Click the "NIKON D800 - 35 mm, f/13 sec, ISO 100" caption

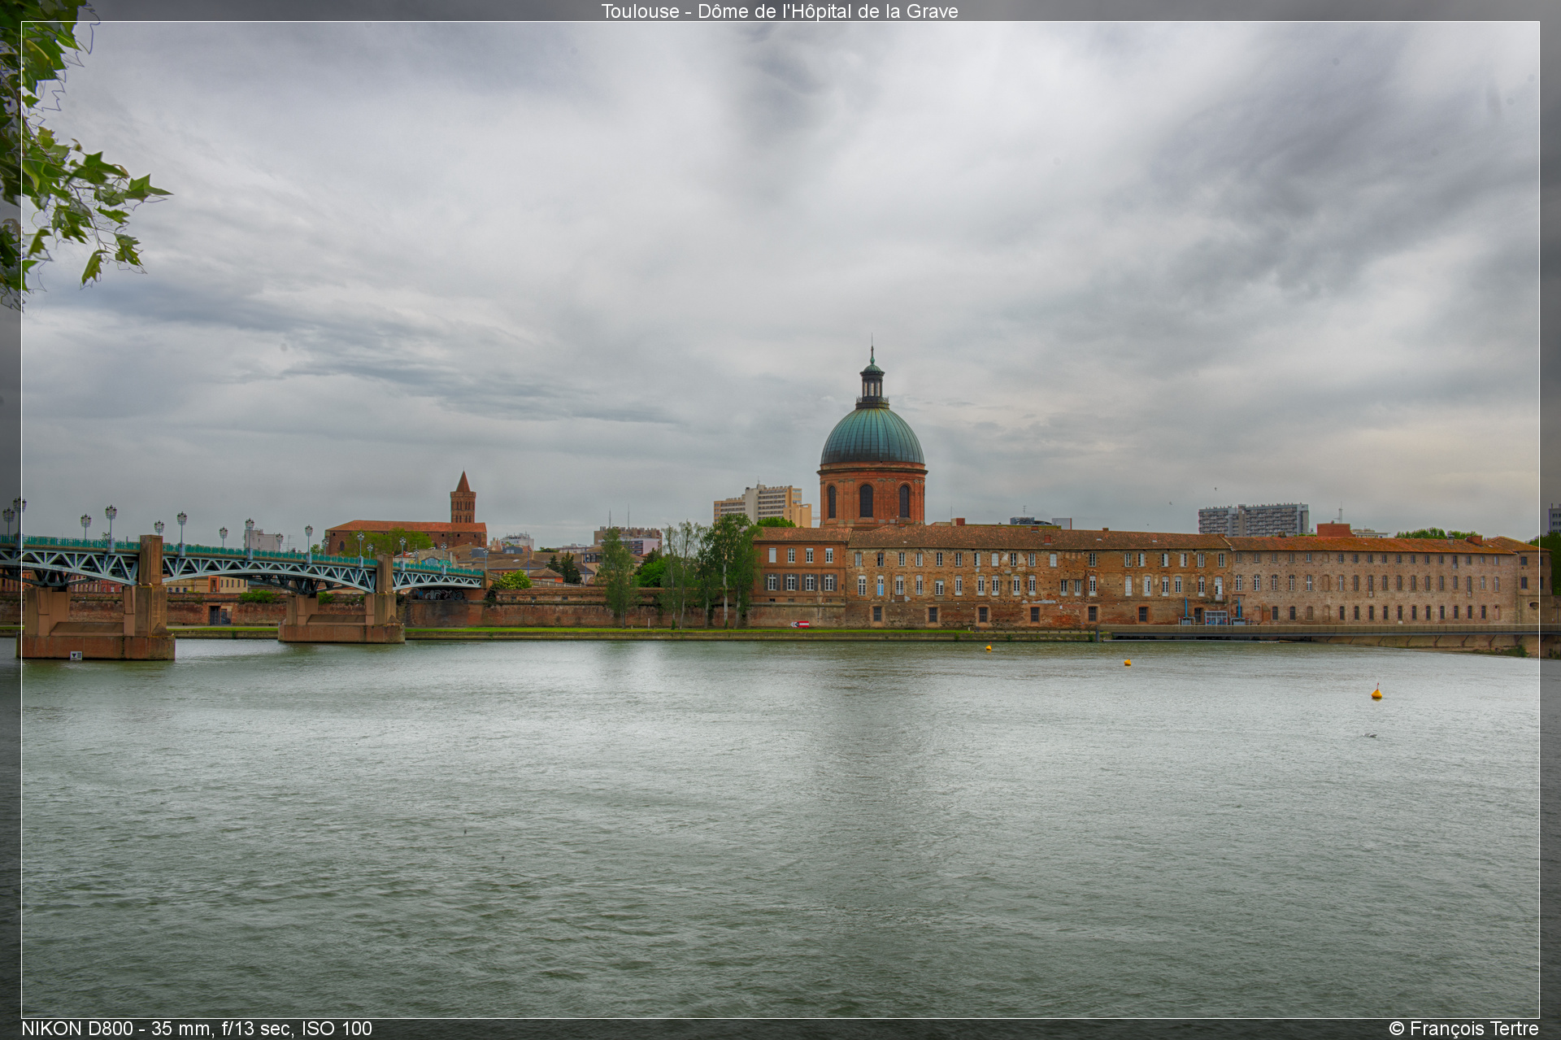[197, 1029]
